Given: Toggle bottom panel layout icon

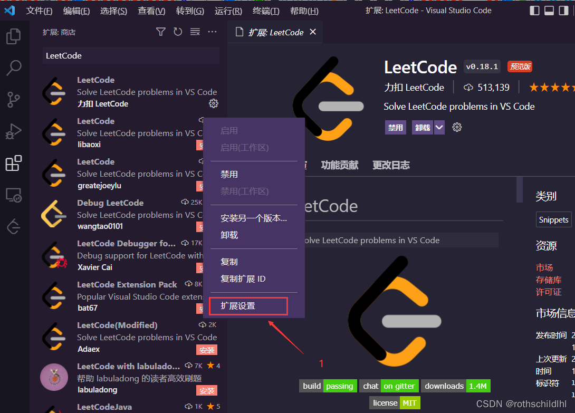Looking at the screenshot, I should tap(549, 11).
